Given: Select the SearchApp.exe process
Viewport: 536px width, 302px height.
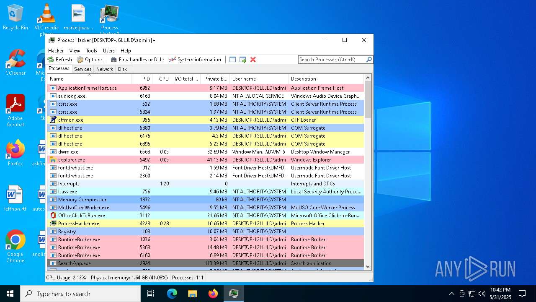Looking at the screenshot, I should 206,263.
